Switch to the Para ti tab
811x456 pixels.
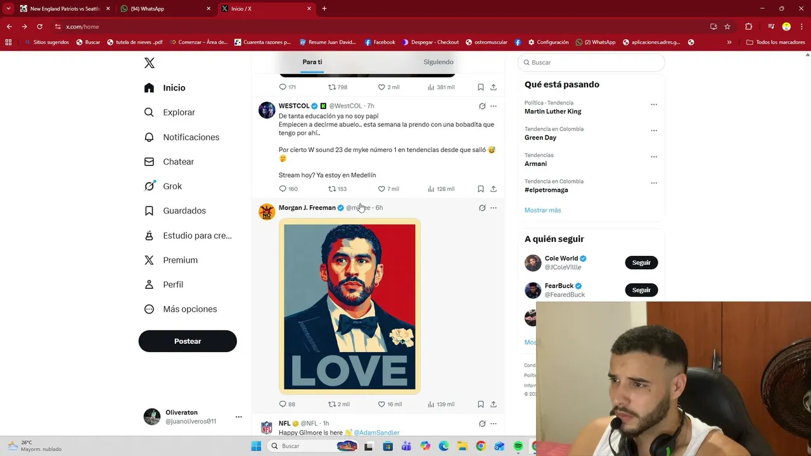click(312, 62)
